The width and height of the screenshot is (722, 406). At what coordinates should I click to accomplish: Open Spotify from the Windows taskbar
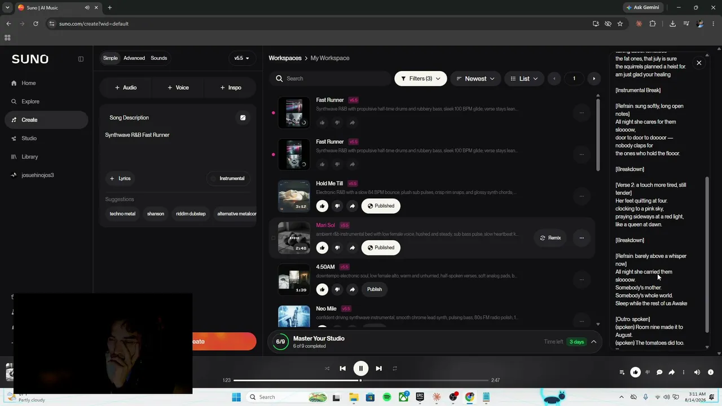click(387, 397)
